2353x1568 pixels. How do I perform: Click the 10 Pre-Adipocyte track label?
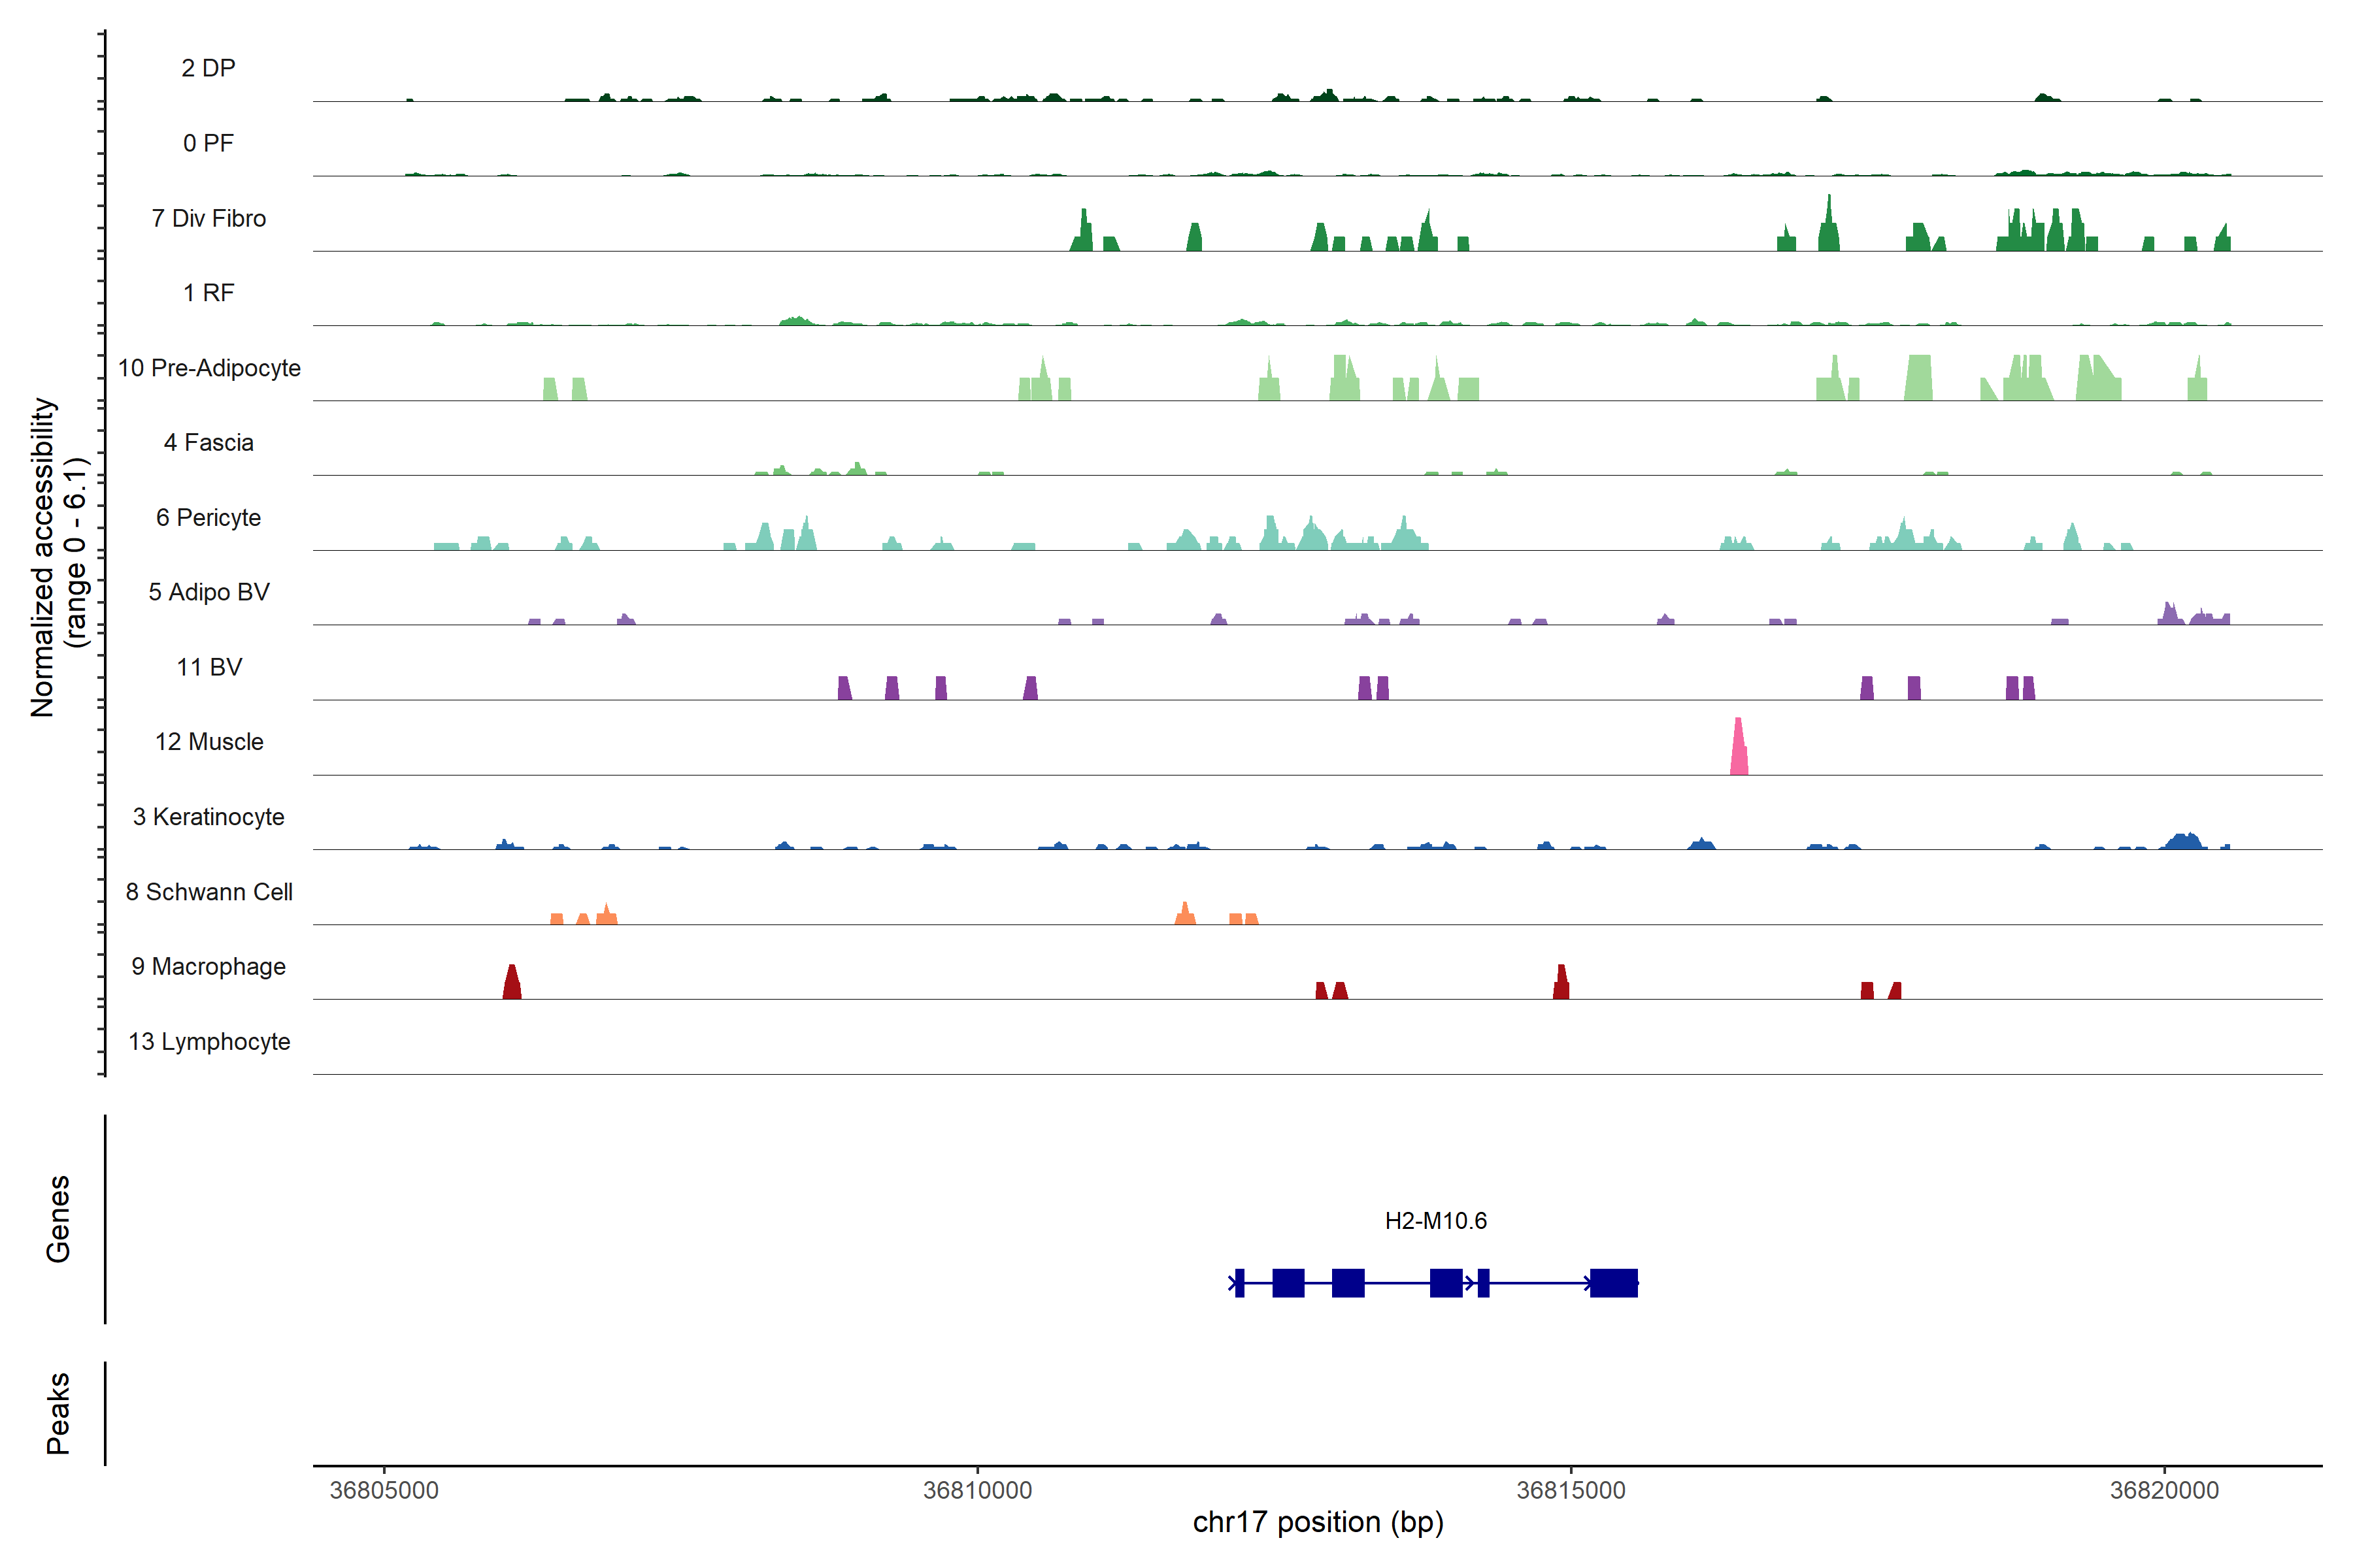209,368
